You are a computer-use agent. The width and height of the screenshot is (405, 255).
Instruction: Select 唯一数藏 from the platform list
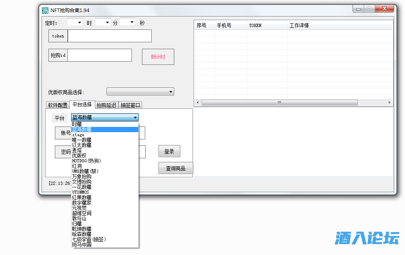coord(82,140)
